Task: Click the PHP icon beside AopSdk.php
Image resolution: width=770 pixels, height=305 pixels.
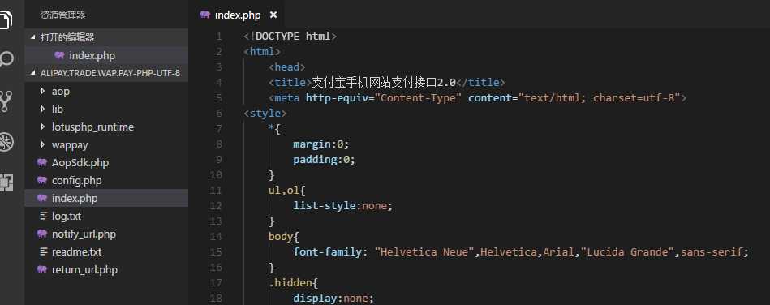Action: tap(42, 162)
